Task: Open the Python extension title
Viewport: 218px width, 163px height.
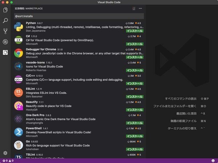Action: pos(31,23)
